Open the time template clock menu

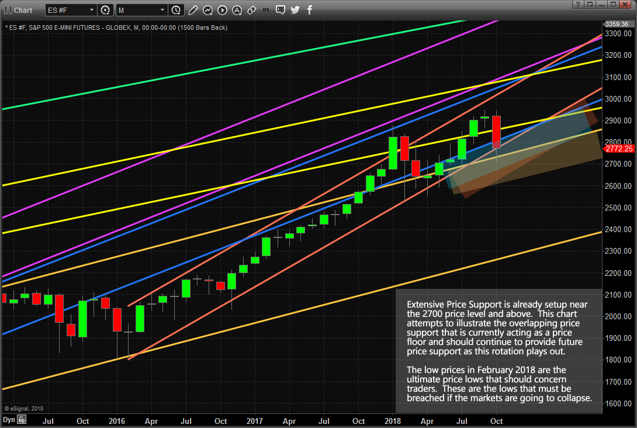(x=176, y=10)
